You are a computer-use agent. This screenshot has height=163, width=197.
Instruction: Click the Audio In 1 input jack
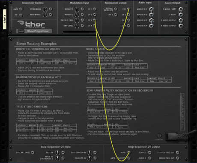coord(151,9)
